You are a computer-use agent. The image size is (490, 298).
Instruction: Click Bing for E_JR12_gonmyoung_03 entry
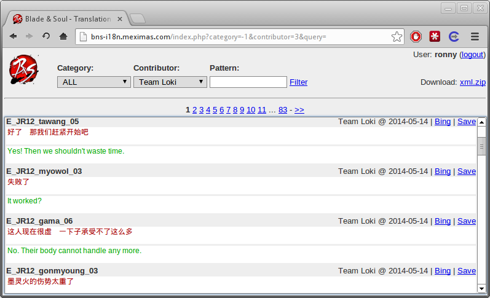coord(443,270)
